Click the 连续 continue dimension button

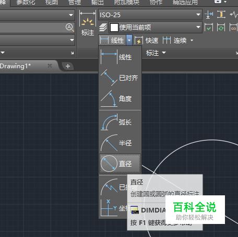click(174, 41)
